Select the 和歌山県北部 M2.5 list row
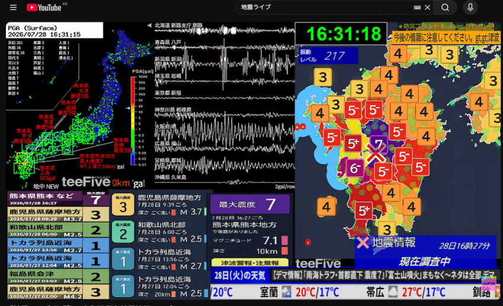Viewport: 503px width, 306px height. [x=58, y=230]
